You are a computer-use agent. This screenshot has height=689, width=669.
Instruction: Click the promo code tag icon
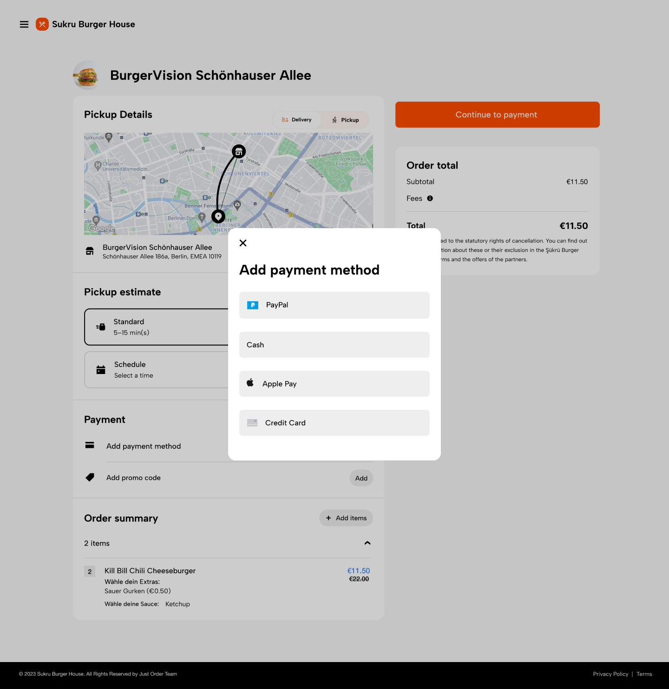(90, 477)
